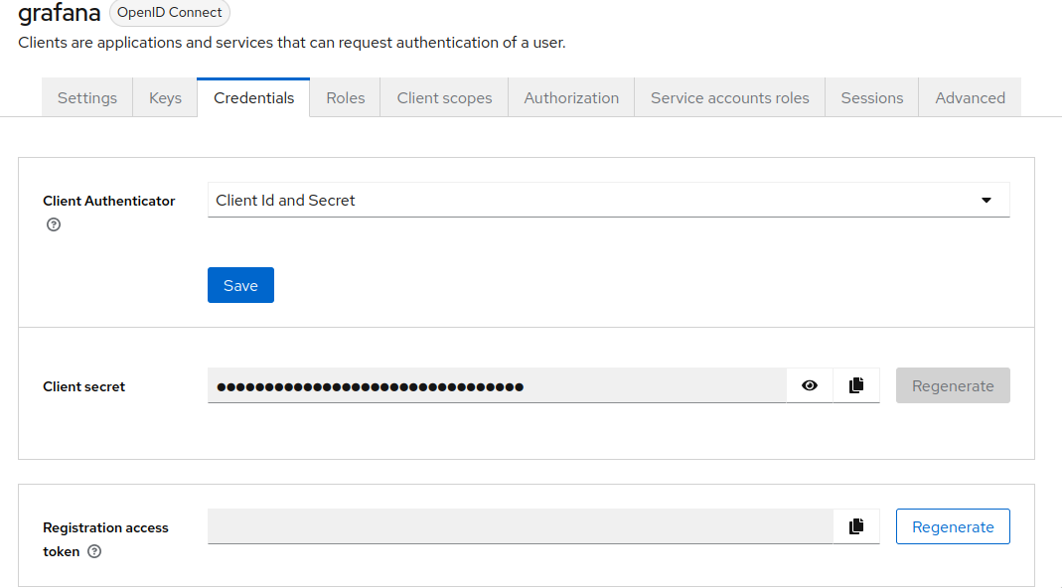Save the client authenticator setting
This screenshot has height=588, width=1062.
pyautogui.click(x=240, y=285)
